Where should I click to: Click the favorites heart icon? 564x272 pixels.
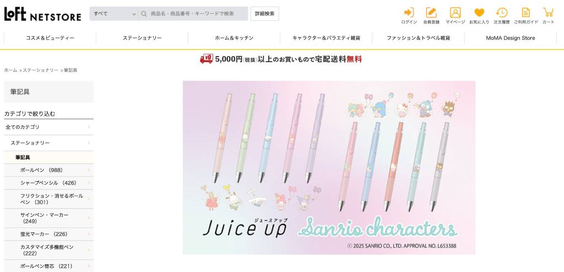coord(479,13)
